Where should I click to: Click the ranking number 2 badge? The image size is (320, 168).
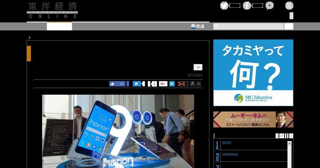[217, 157]
